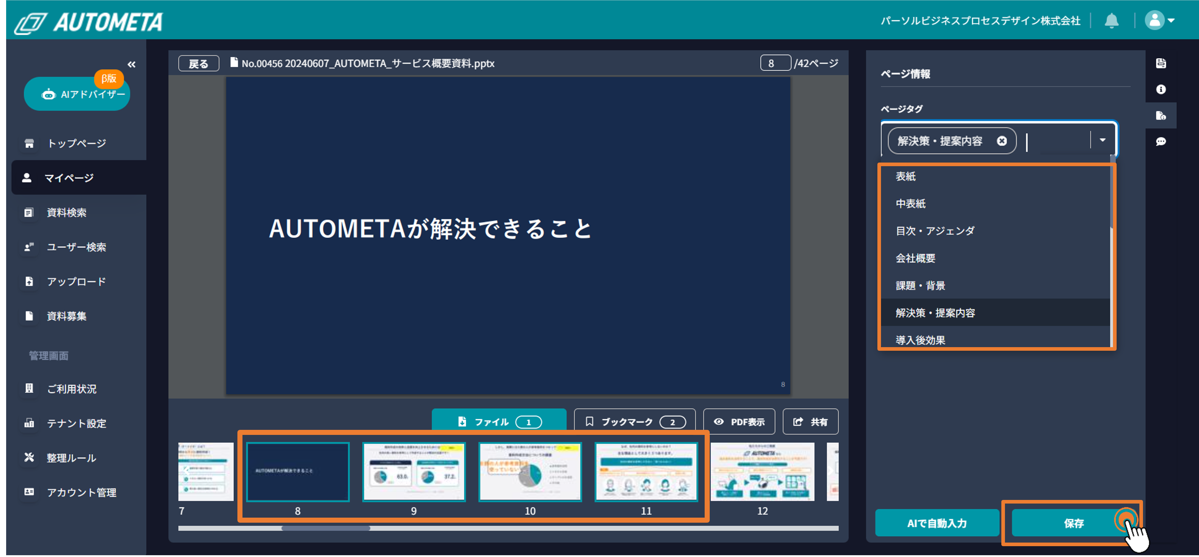Choose 解決策・提案内容 in the tag list
This screenshot has width=1199, height=557.
995,313
